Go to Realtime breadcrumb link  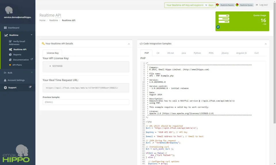pos(53,20)
